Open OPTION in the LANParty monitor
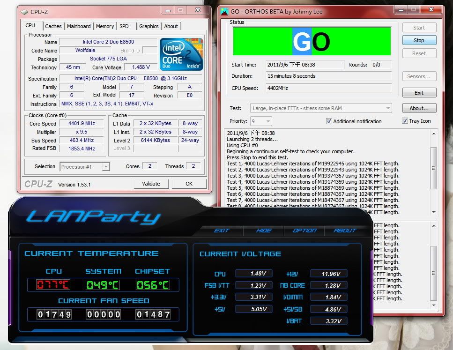This screenshot has height=350, width=453. 304,231
